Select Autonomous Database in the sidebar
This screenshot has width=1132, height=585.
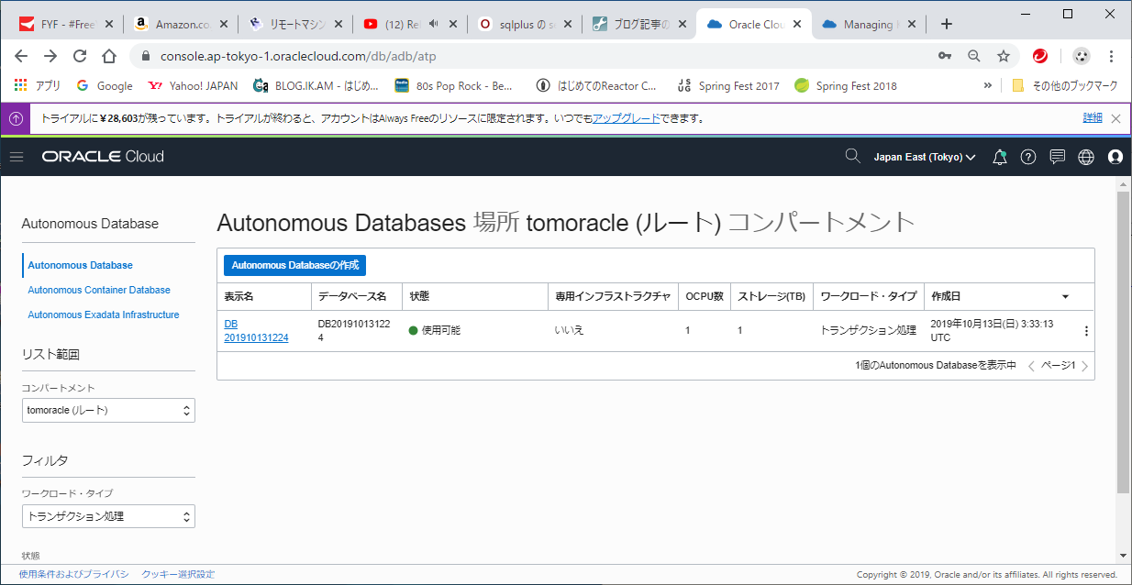click(81, 265)
